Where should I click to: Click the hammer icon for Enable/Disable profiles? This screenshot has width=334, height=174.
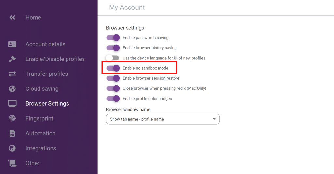coord(12,59)
